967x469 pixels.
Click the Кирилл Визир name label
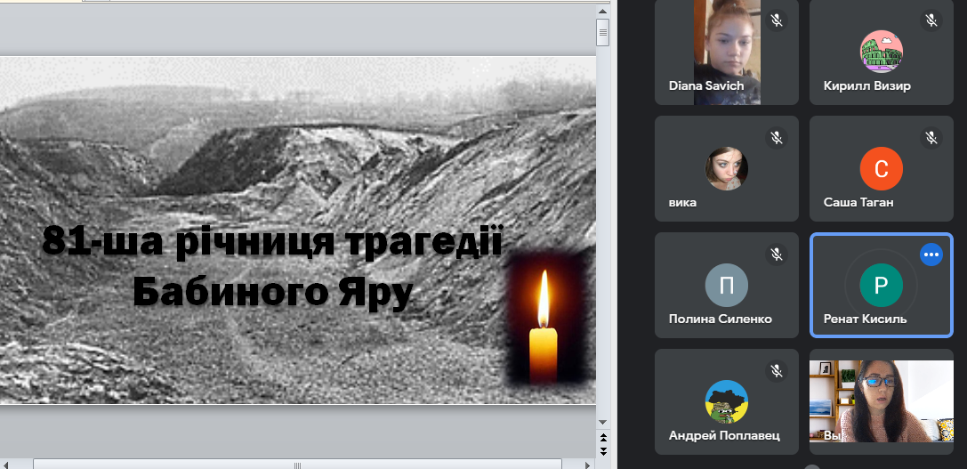(x=867, y=85)
